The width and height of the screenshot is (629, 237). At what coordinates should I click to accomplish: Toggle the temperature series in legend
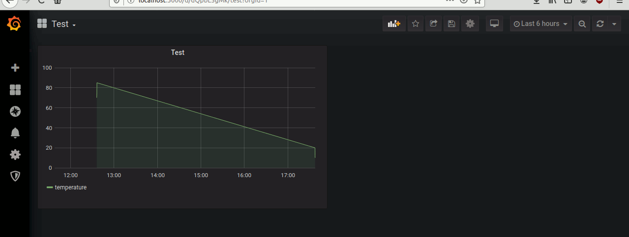[70, 187]
